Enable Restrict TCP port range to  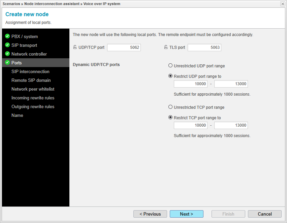click(170, 117)
